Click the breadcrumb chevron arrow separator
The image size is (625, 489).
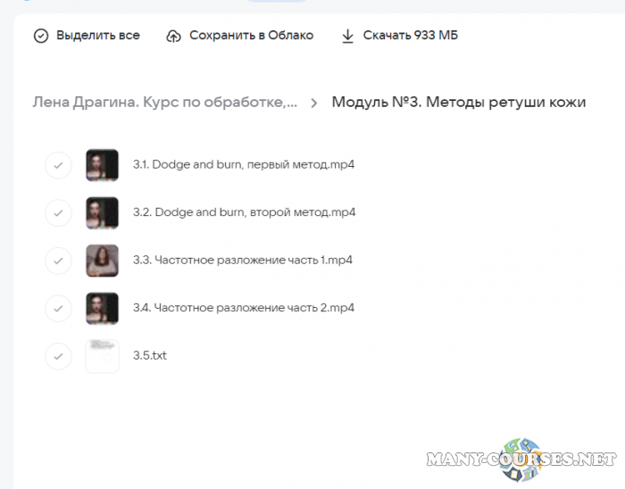314,103
